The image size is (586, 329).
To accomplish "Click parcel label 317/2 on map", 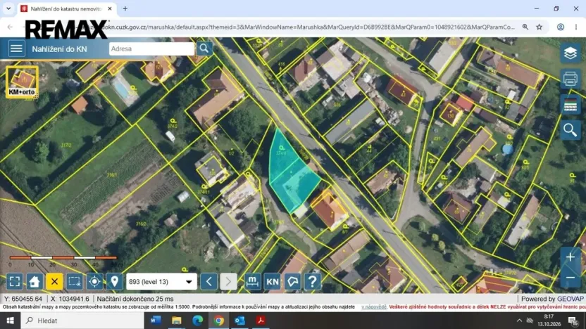I will point(66,145).
